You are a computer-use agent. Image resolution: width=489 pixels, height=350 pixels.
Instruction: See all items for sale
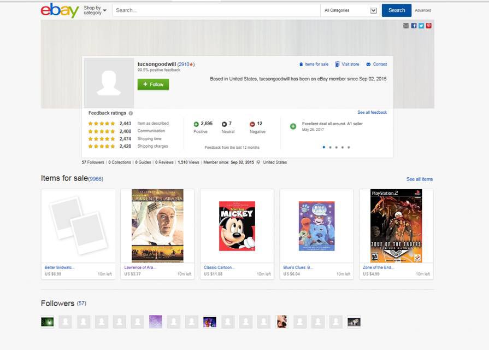[x=420, y=179]
